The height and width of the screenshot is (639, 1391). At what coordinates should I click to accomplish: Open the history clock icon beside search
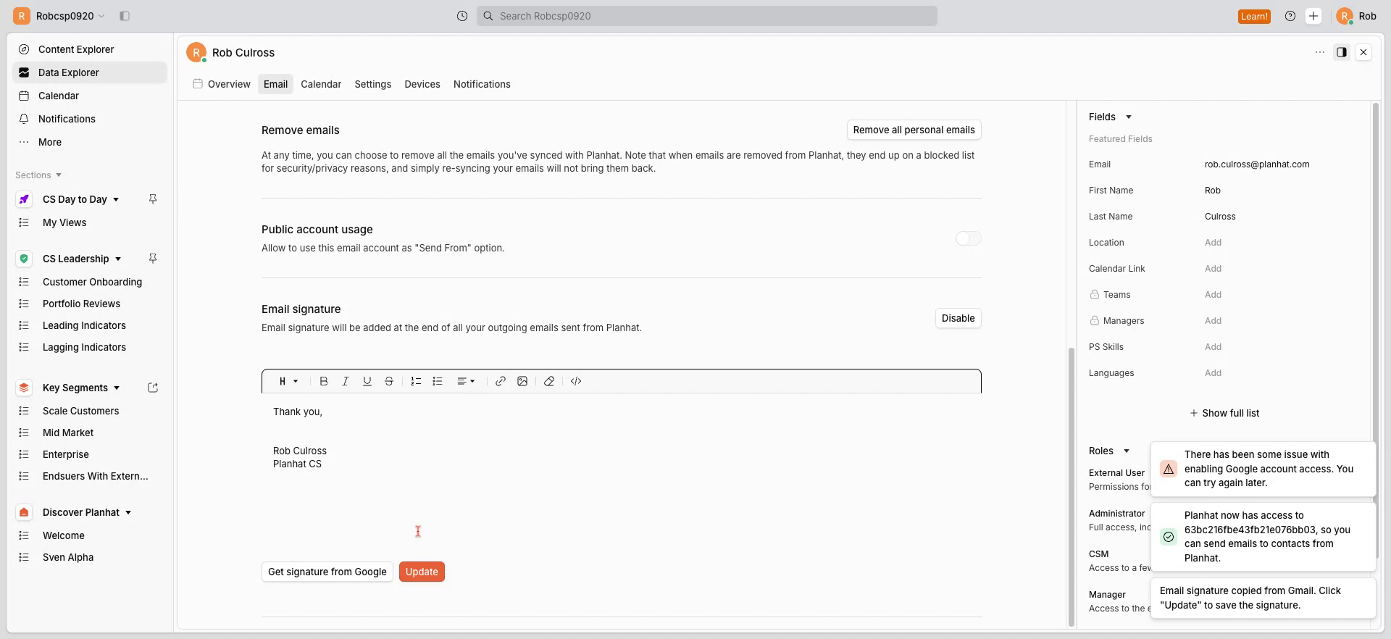(462, 16)
